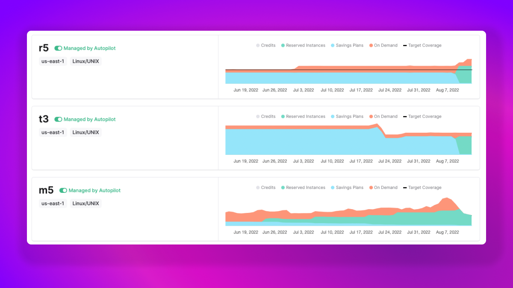Click Savings Plans legend dot in t3 chart
The width and height of the screenshot is (513, 288).
tap(333, 116)
